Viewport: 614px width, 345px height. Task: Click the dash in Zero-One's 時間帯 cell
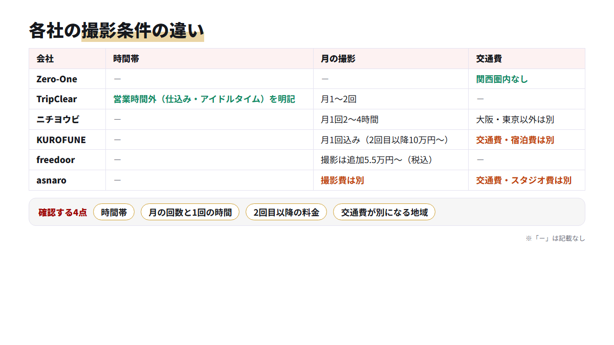[x=117, y=79]
